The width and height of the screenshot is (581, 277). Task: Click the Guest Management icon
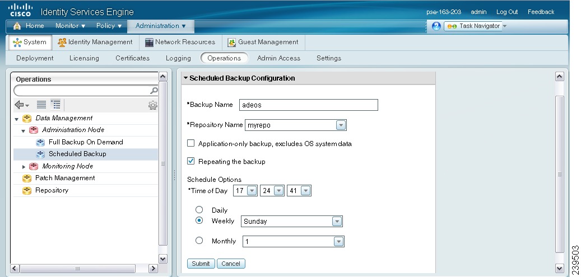coord(231,43)
